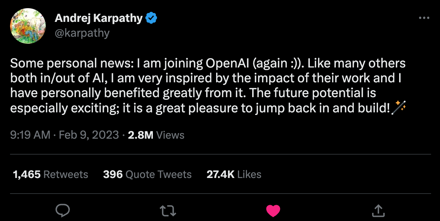Click the reply speech bubble icon
The image size is (440, 221).
point(62,210)
